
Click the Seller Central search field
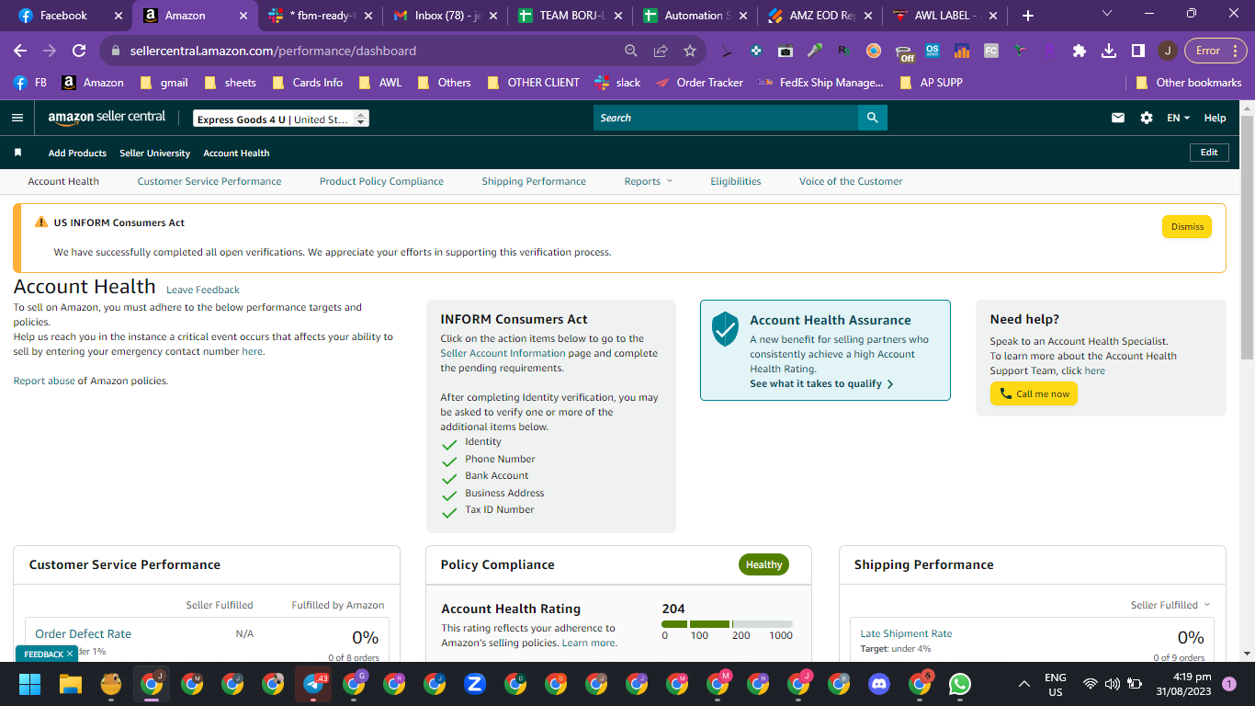click(x=726, y=118)
